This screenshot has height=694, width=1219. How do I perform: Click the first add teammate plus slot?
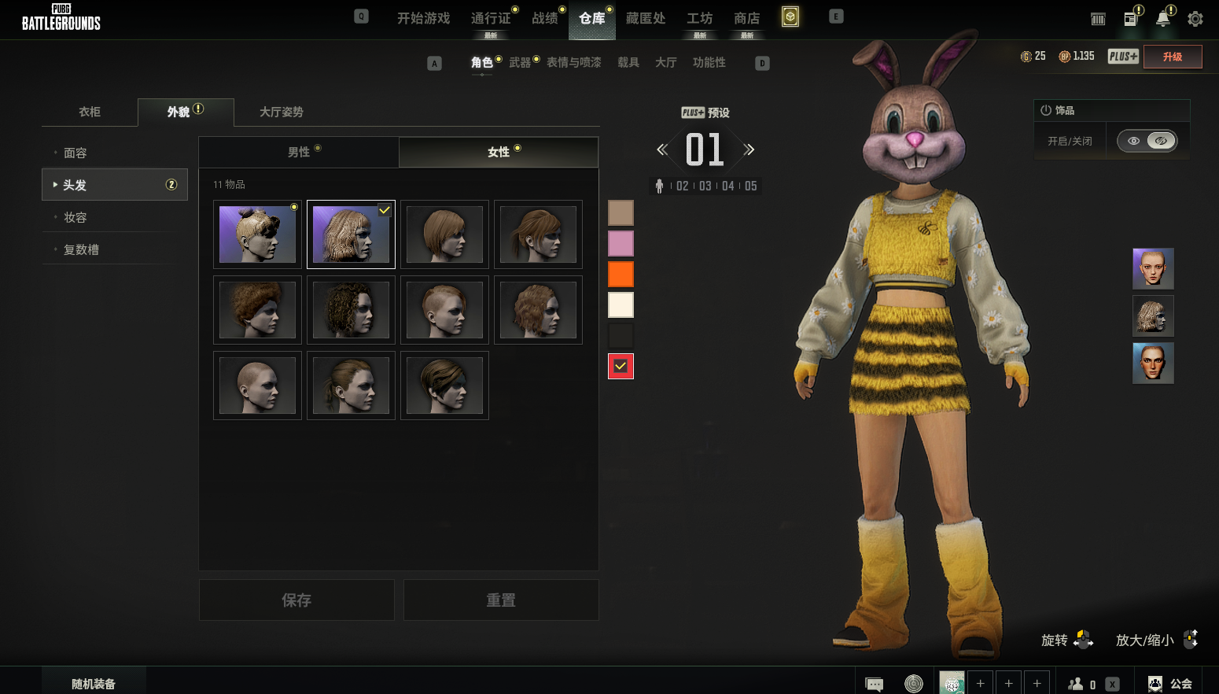981,684
